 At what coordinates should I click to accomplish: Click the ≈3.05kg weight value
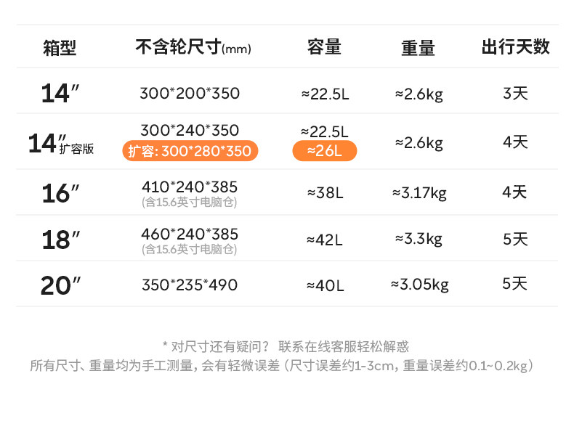[x=419, y=284]
